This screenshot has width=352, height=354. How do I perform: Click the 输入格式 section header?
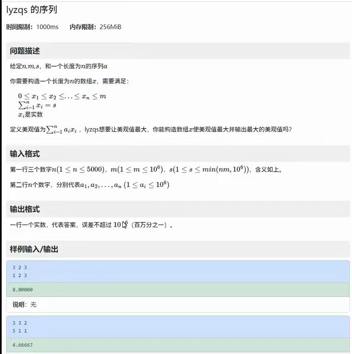(x=178, y=154)
